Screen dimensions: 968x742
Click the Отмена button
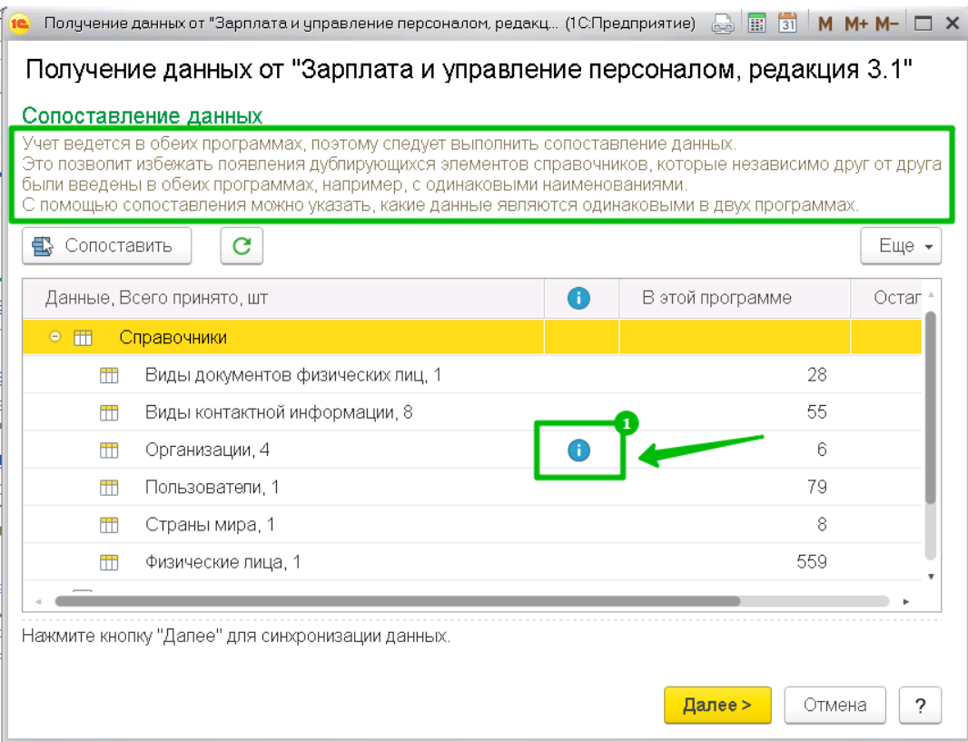tap(835, 705)
